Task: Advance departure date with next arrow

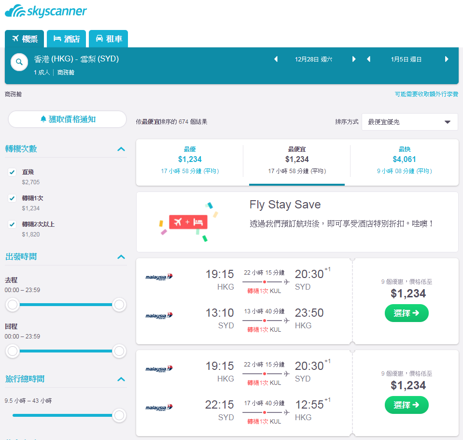Action: (x=354, y=59)
